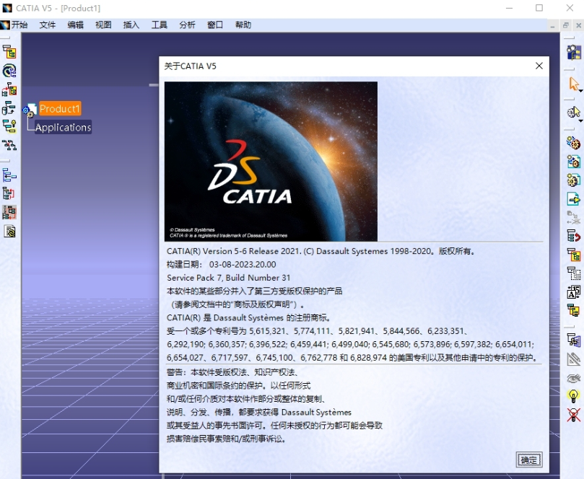Click the tree-with-yellow-box icon at top of left toolbar
This screenshot has height=479, width=584.
[9, 52]
